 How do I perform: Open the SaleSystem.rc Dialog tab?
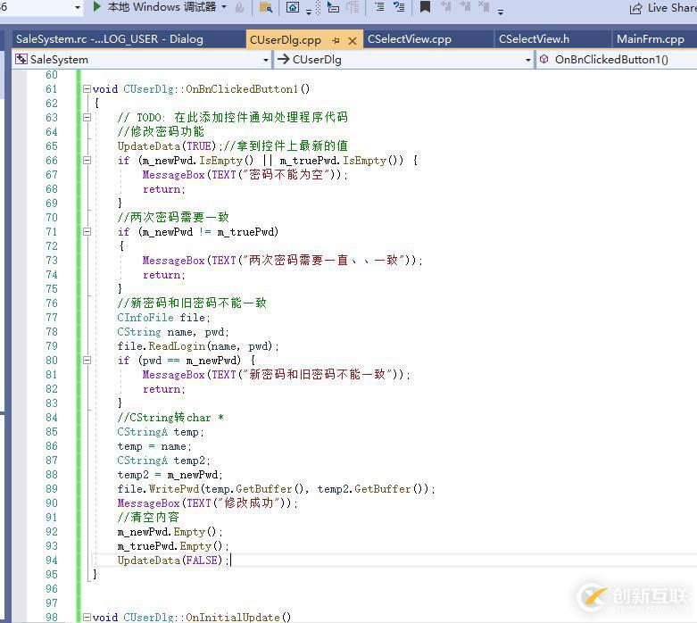[x=109, y=39]
